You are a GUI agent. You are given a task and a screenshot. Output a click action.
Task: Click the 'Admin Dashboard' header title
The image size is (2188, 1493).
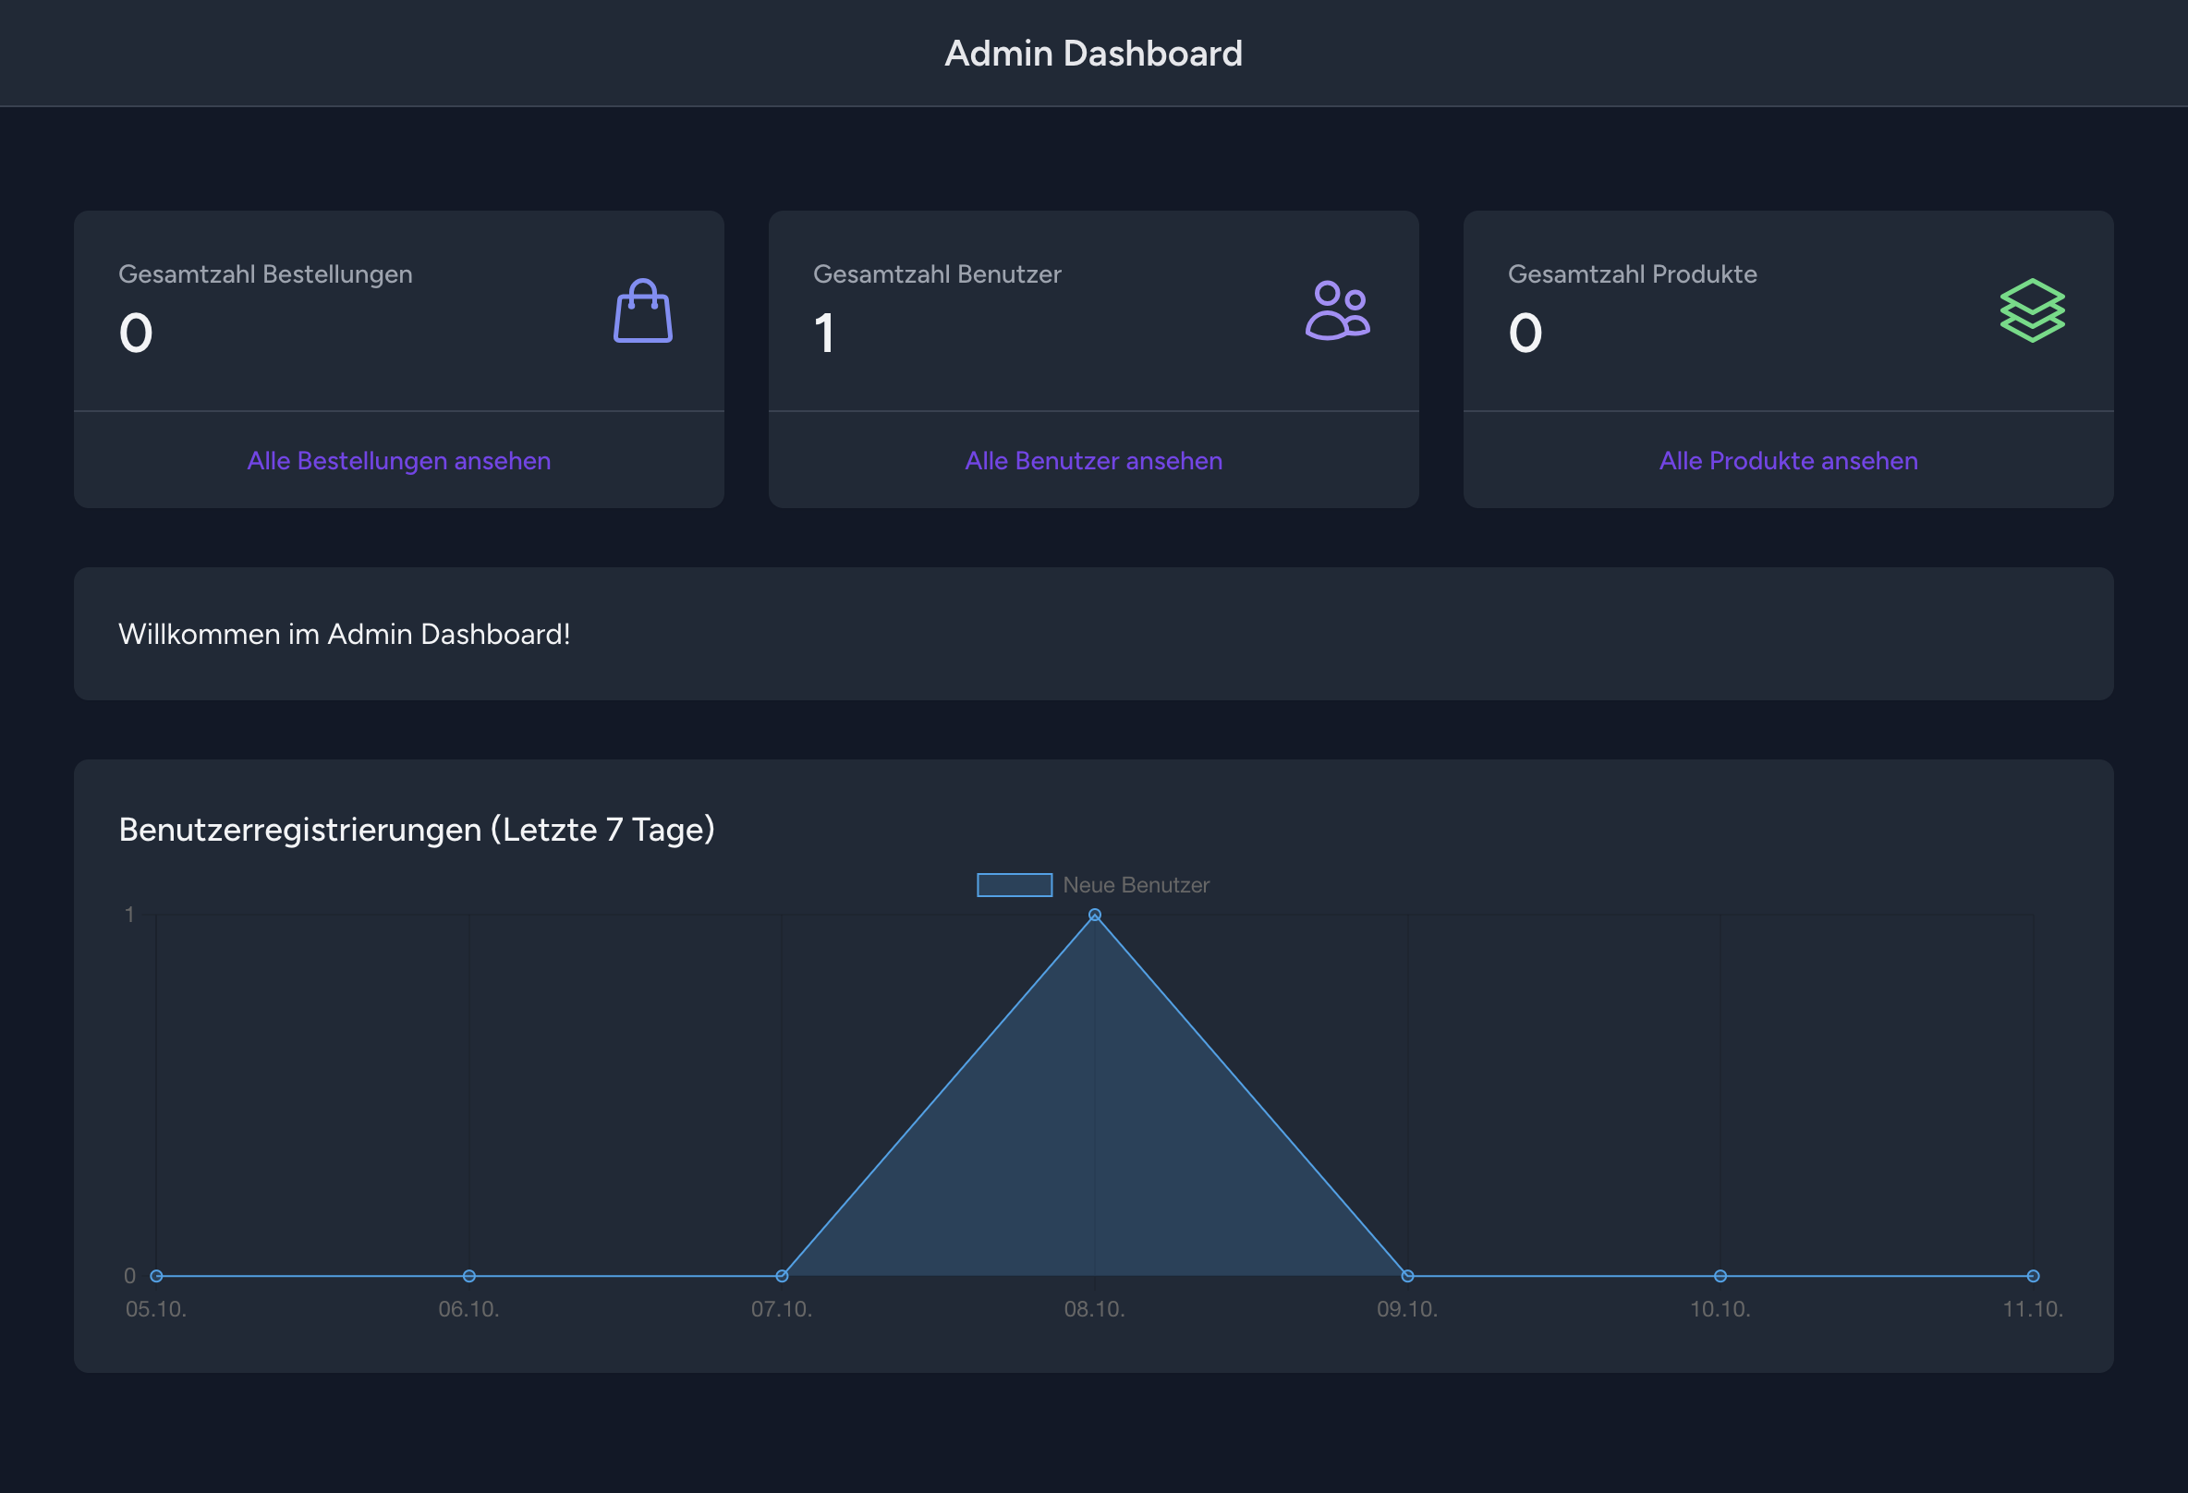[1093, 54]
